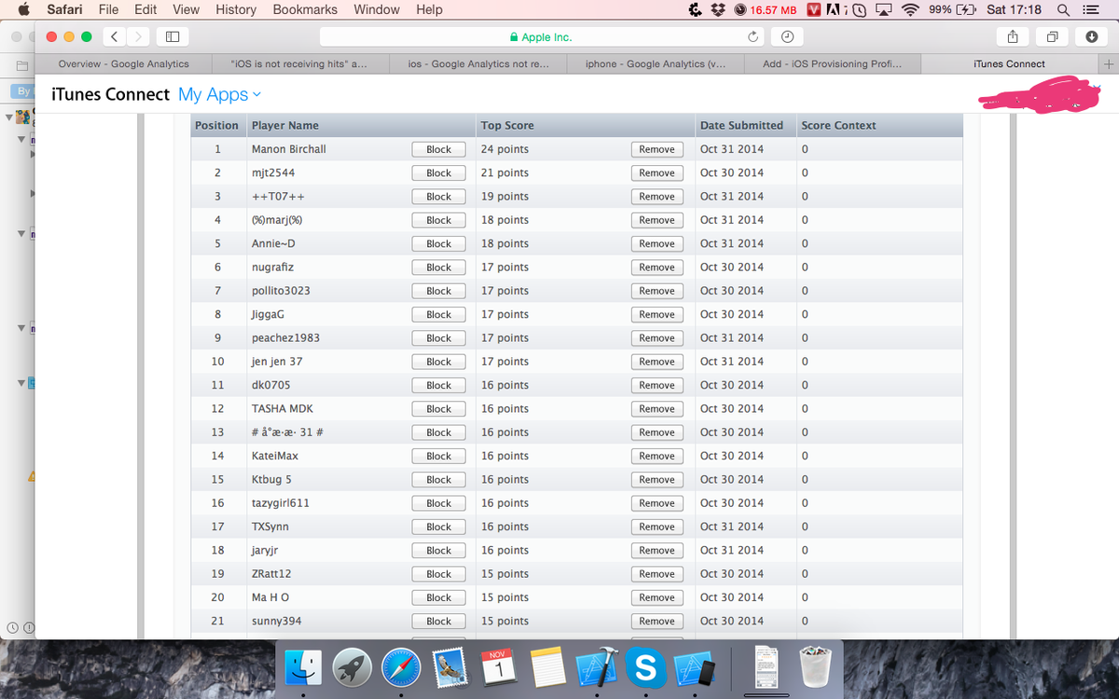This screenshot has height=699, width=1119.
Task: Open the Bookmarks menu
Action: 304,9
